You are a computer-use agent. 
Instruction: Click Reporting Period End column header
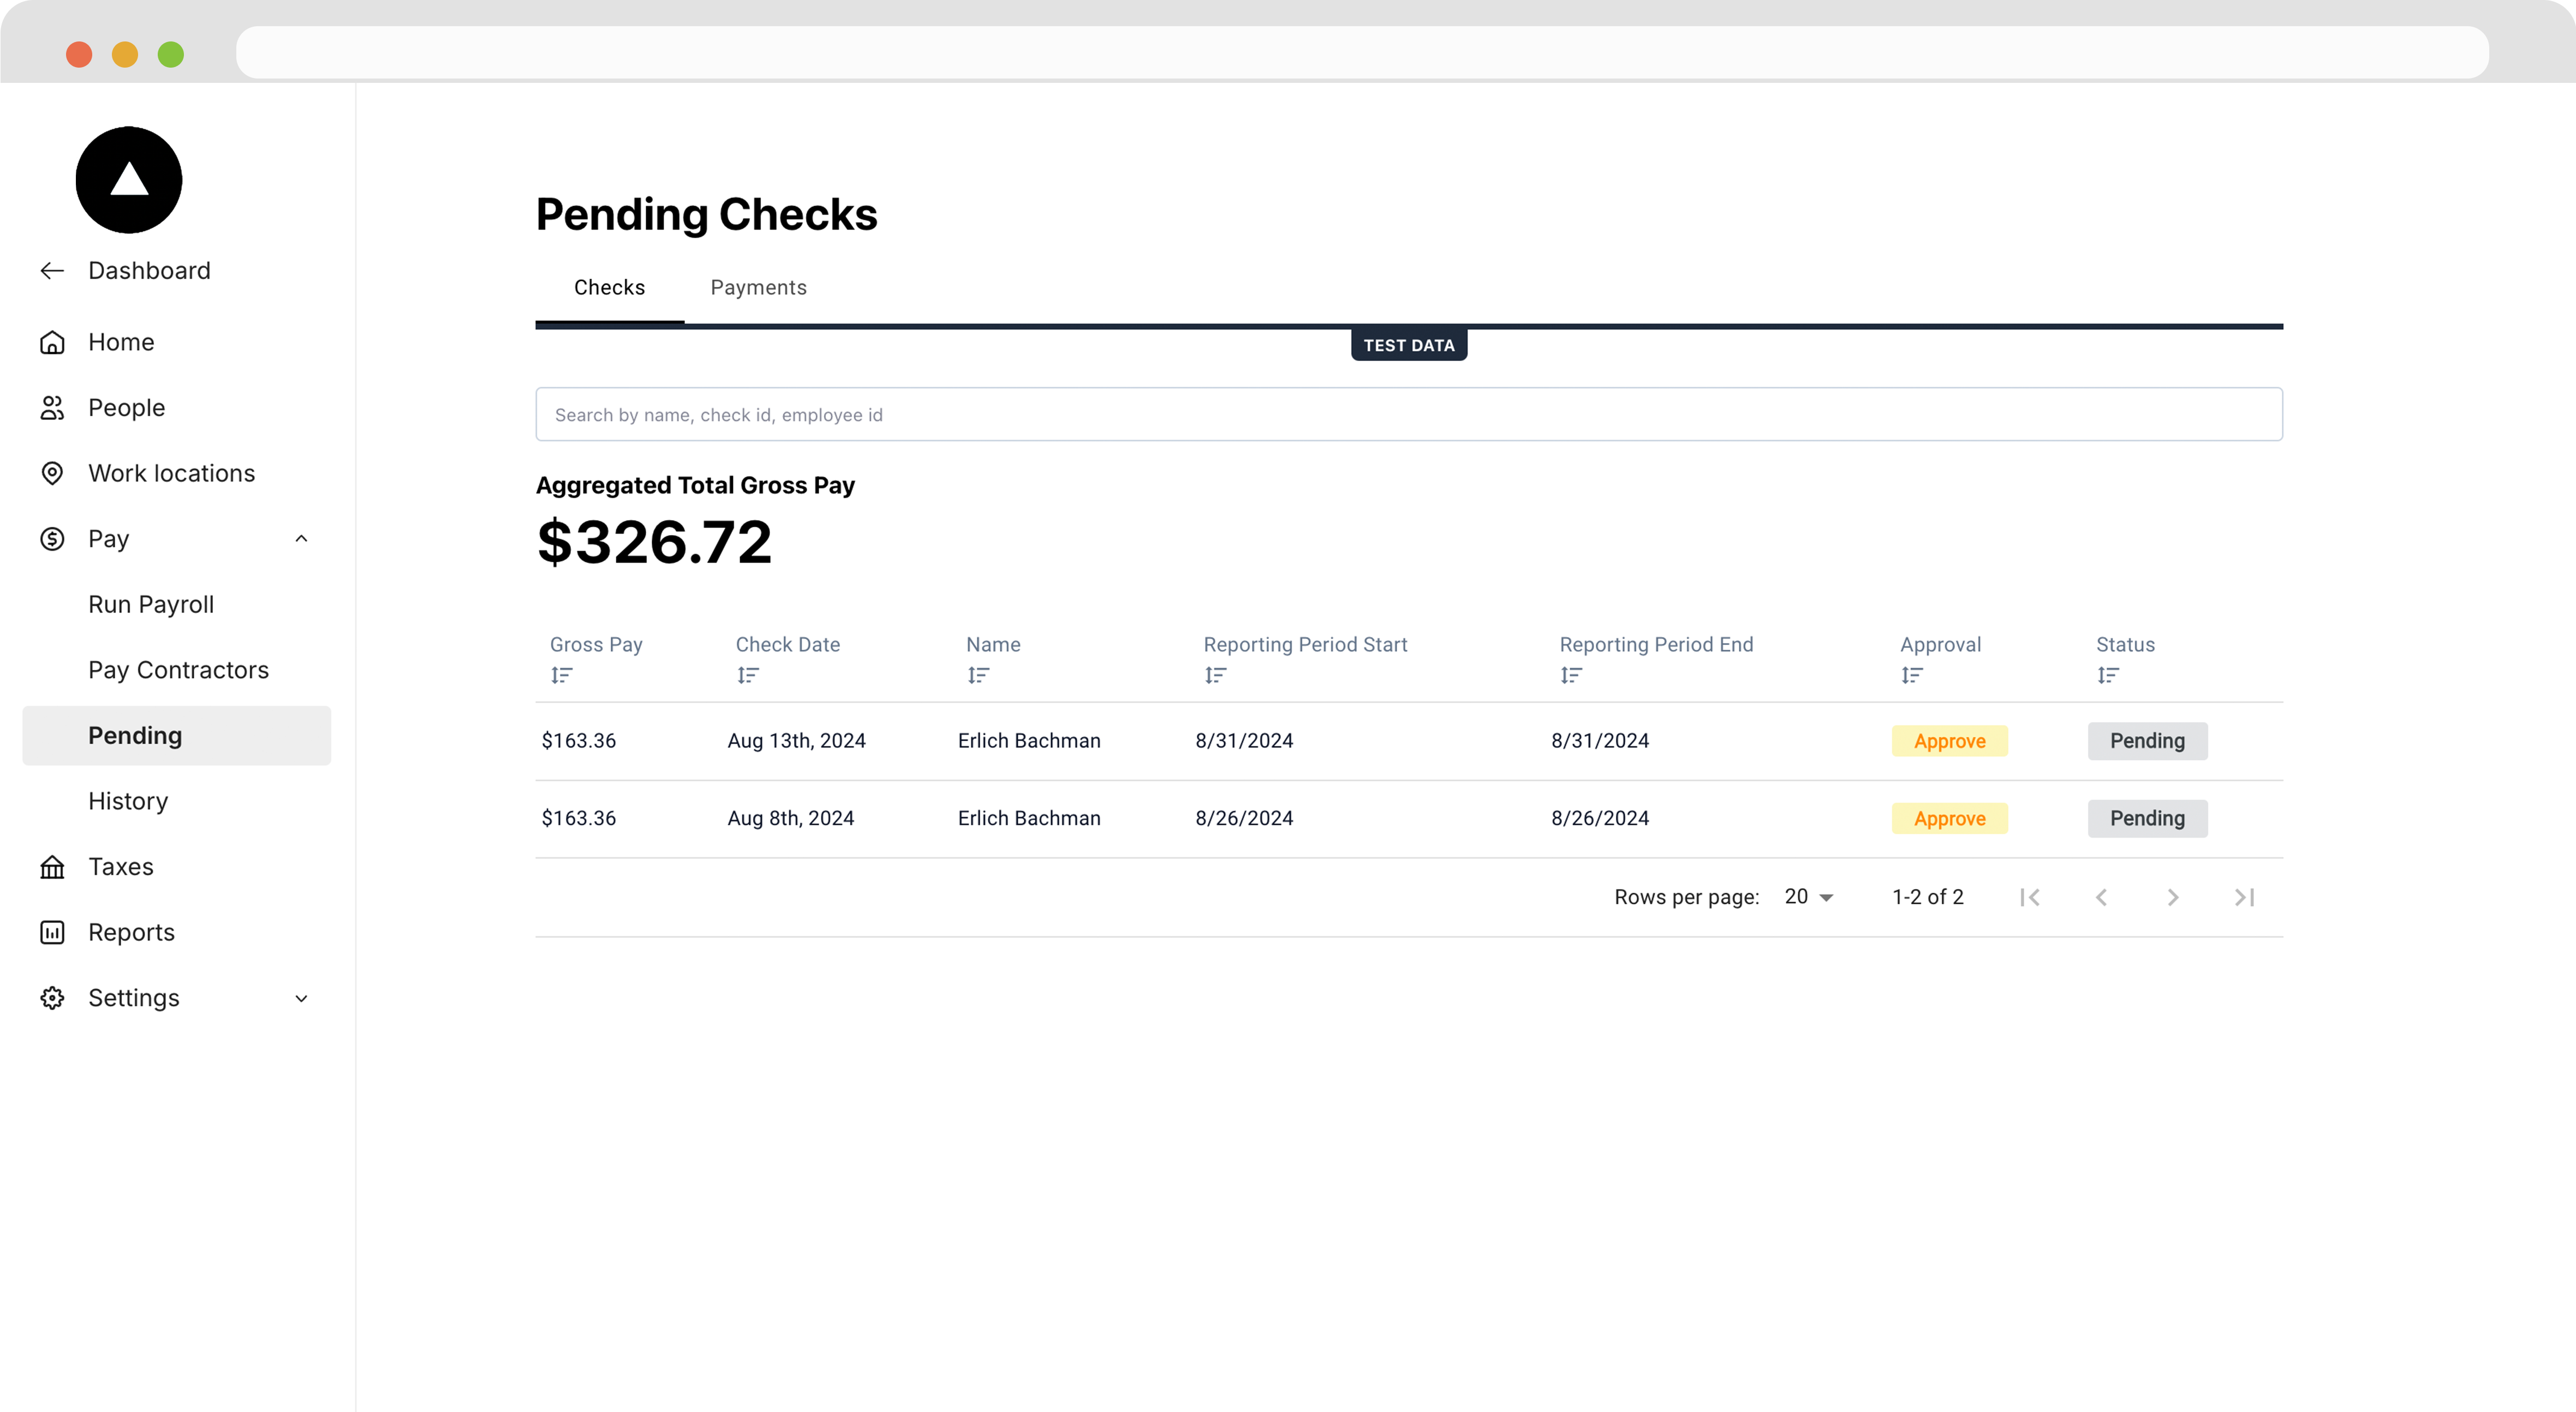[x=1657, y=645]
